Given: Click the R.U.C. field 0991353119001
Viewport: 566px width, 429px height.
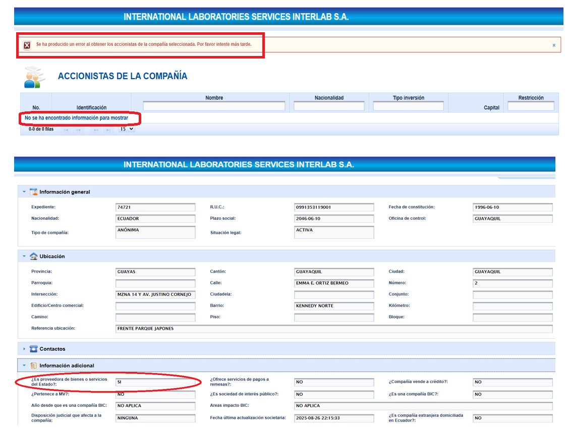Looking at the screenshot, I should click(334, 207).
